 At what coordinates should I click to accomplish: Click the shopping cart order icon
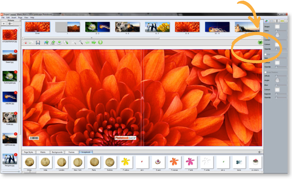[260, 42]
